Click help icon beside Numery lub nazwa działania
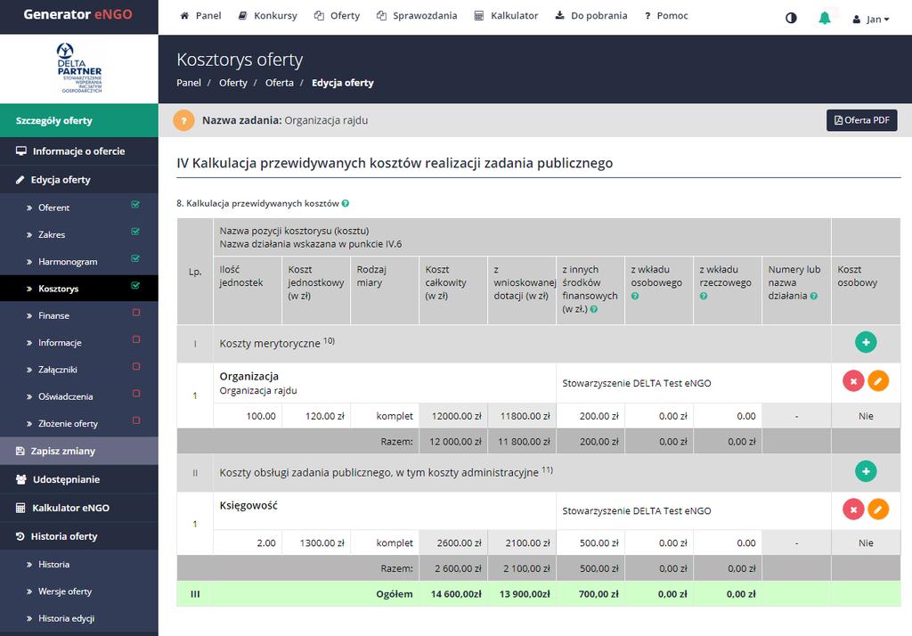The height and width of the screenshot is (636, 912). click(814, 297)
